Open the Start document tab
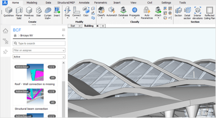 (73, 26)
